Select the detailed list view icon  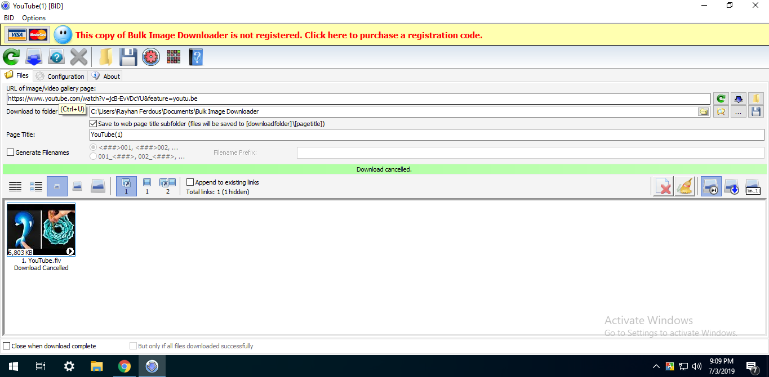point(36,186)
